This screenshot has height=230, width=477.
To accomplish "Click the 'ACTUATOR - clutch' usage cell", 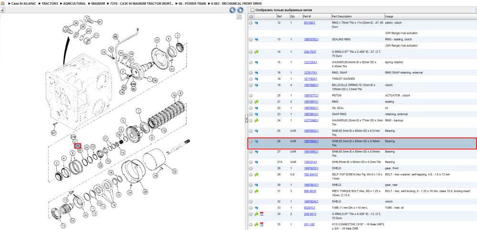I will (x=397, y=95).
